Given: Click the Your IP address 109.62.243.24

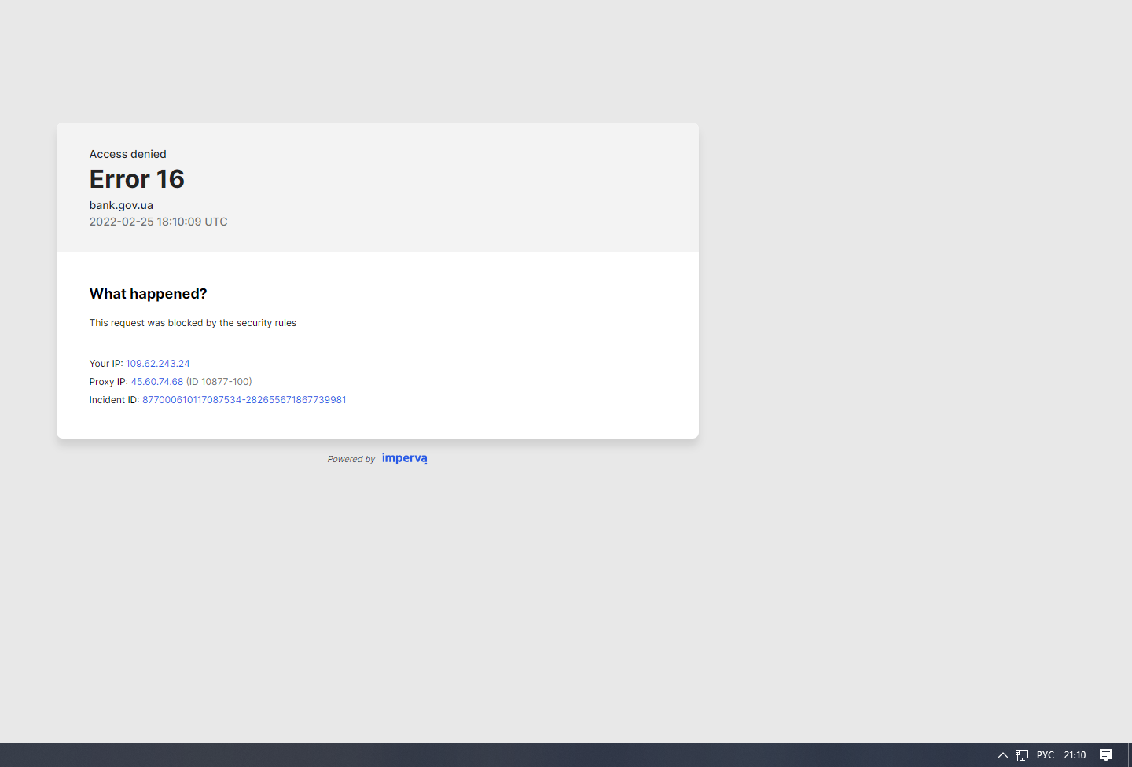Looking at the screenshot, I should [x=158, y=364].
